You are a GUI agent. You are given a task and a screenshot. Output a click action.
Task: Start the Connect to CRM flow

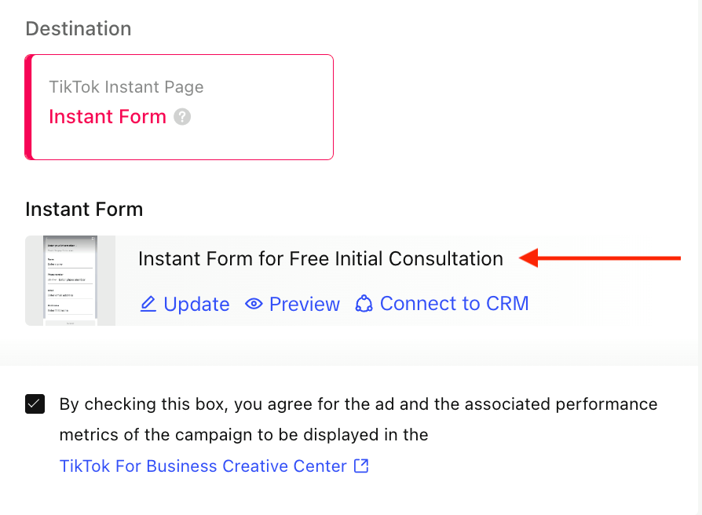pos(454,303)
